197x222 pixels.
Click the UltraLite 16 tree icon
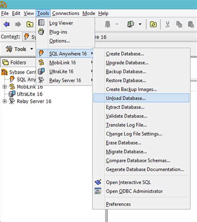click(12, 94)
